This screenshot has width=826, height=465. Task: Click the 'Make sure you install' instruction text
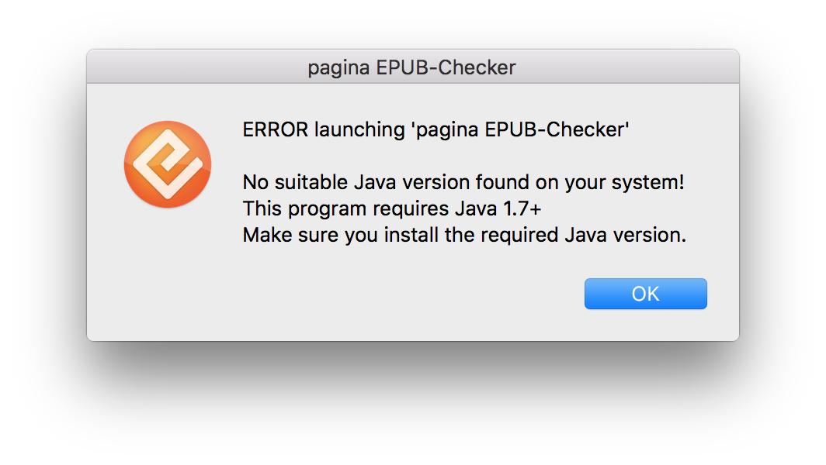click(x=463, y=235)
